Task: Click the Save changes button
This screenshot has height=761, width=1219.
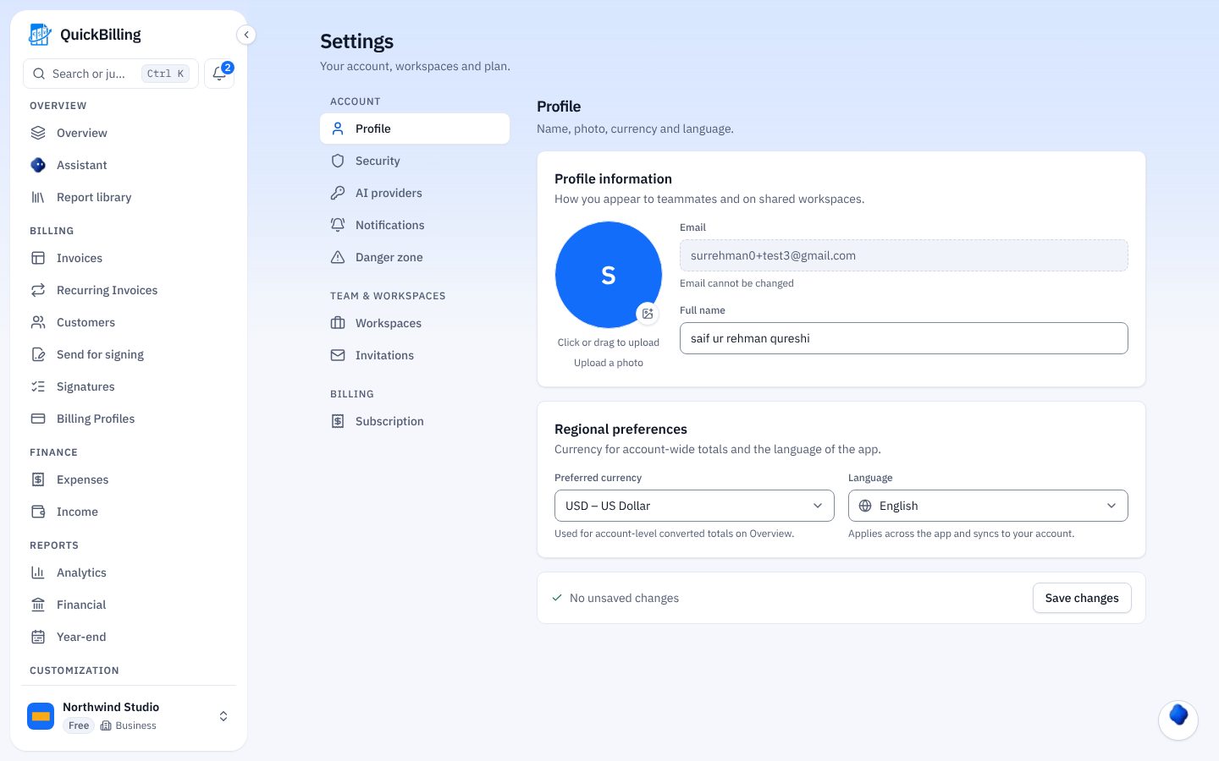Action: 1082,598
